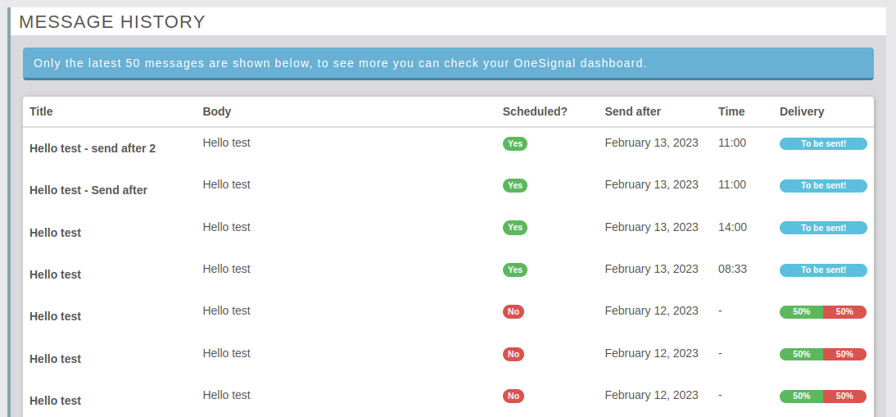
Task: Click the Time column header
Action: point(731,111)
